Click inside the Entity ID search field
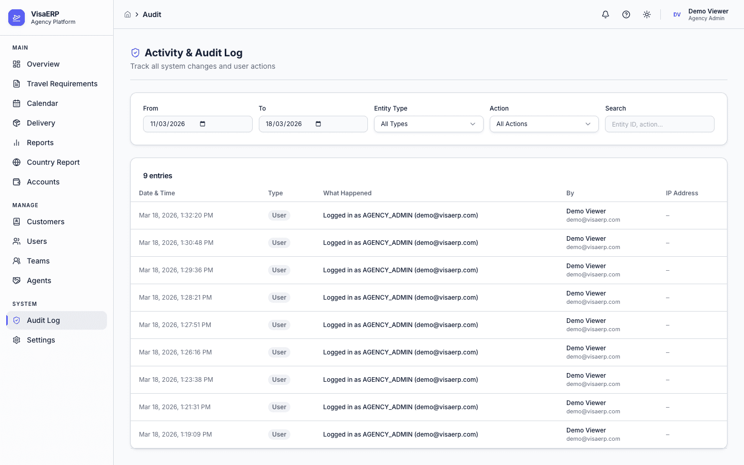Viewport: 744px width, 465px height. pyautogui.click(x=659, y=124)
